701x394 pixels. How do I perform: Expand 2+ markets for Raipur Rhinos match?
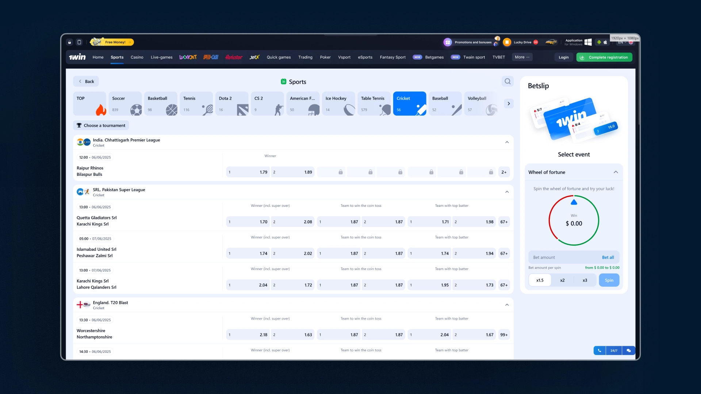click(x=504, y=172)
